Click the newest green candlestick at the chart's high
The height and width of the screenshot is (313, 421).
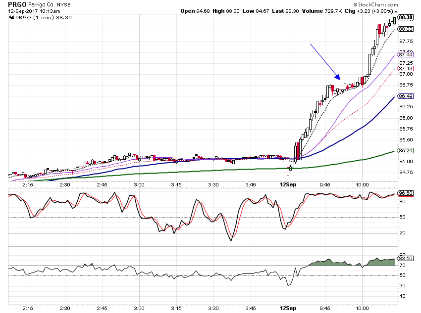tap(394, 21)
